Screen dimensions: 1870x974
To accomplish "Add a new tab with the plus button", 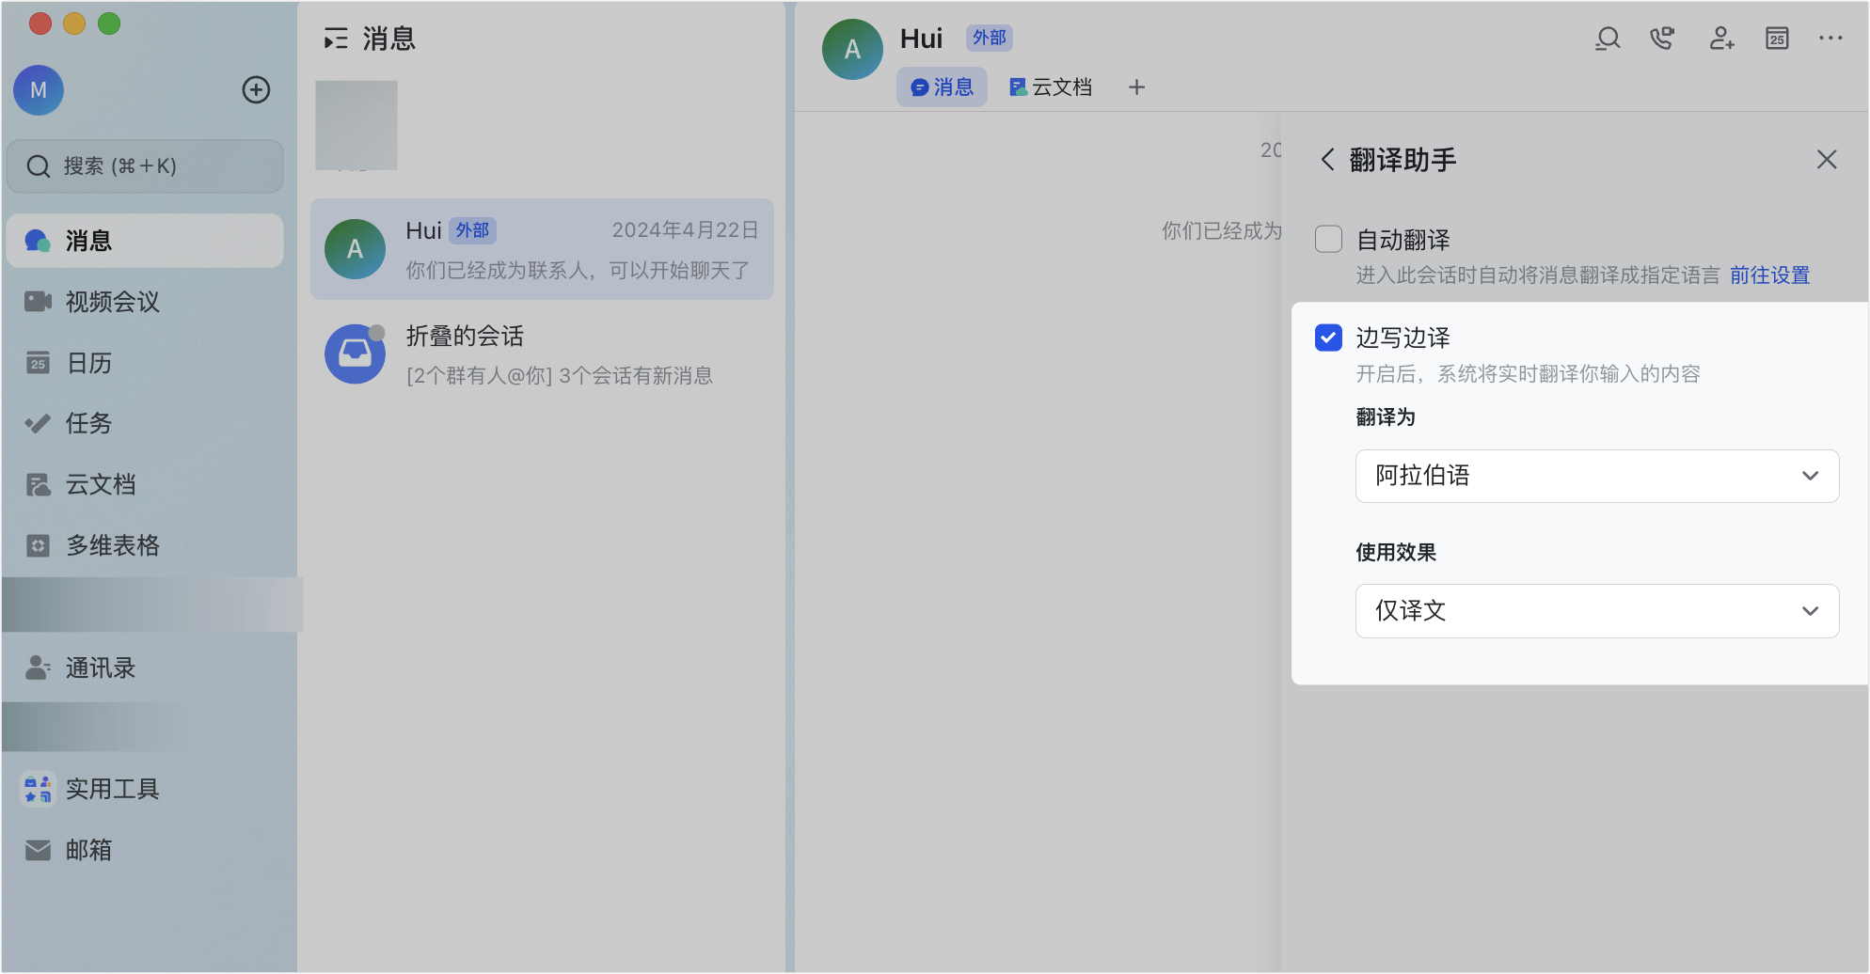I will pos(1136,87).
